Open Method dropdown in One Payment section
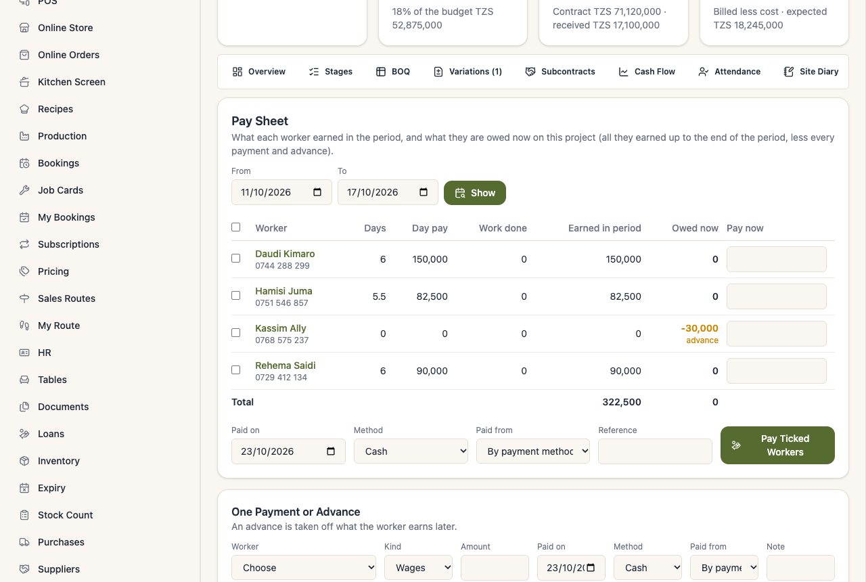 [x=647, y=568]
